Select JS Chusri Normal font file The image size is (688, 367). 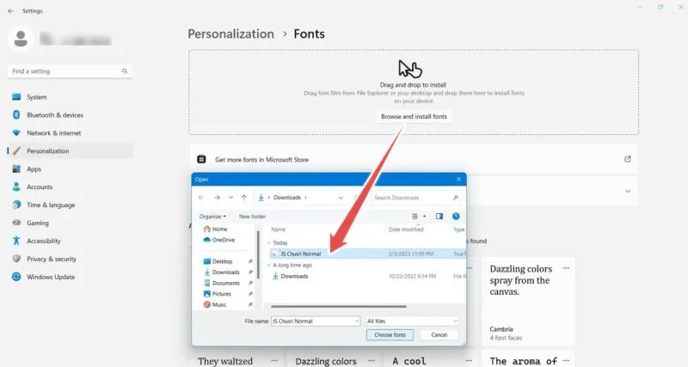(368, 254)
